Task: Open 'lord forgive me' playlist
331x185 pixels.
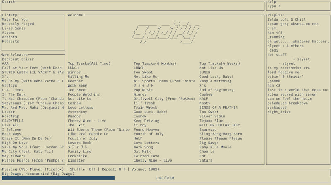Action: [283, 73]
